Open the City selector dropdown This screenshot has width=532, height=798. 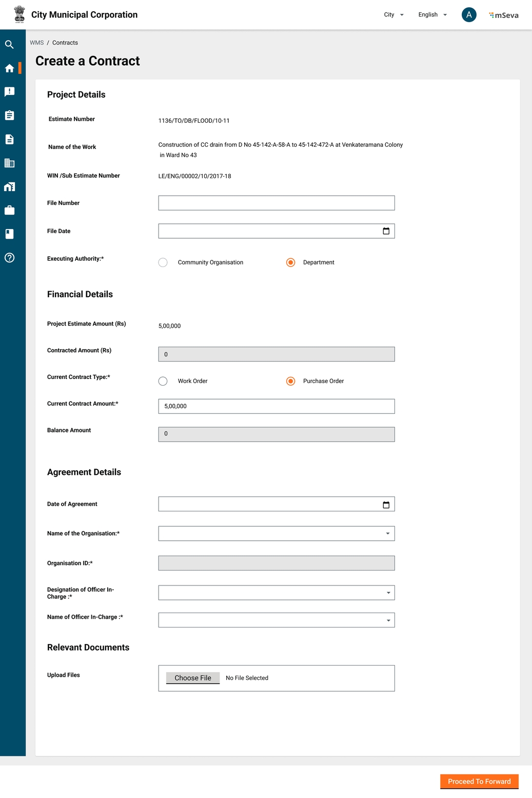(x=393, y=15)
